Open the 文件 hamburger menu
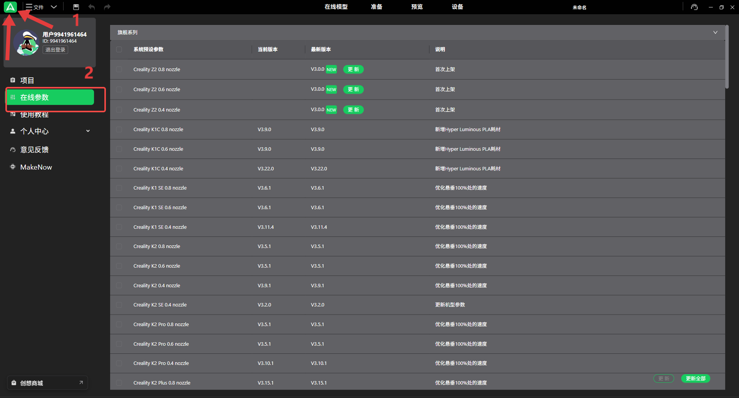This screenshot has height=398, width=739. pos(35,7)
